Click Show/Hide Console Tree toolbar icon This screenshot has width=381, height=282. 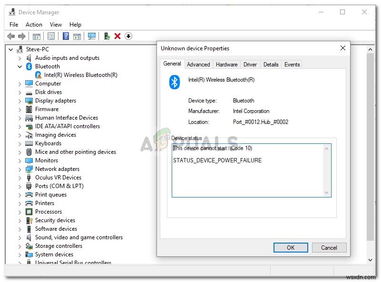click(x=37, y=37)
